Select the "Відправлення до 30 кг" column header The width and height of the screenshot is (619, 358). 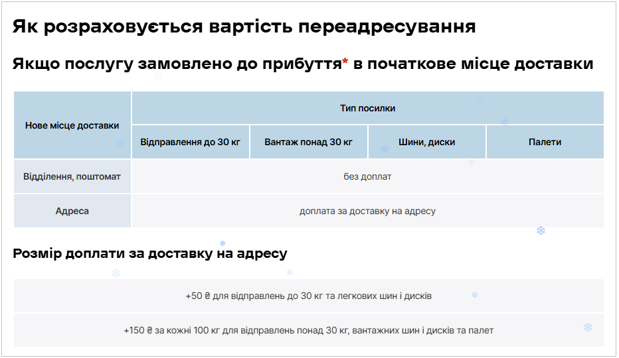[191, 142]
